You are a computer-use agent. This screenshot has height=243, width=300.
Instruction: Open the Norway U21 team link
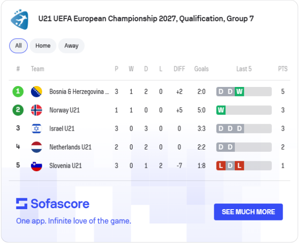coord(65,110)
